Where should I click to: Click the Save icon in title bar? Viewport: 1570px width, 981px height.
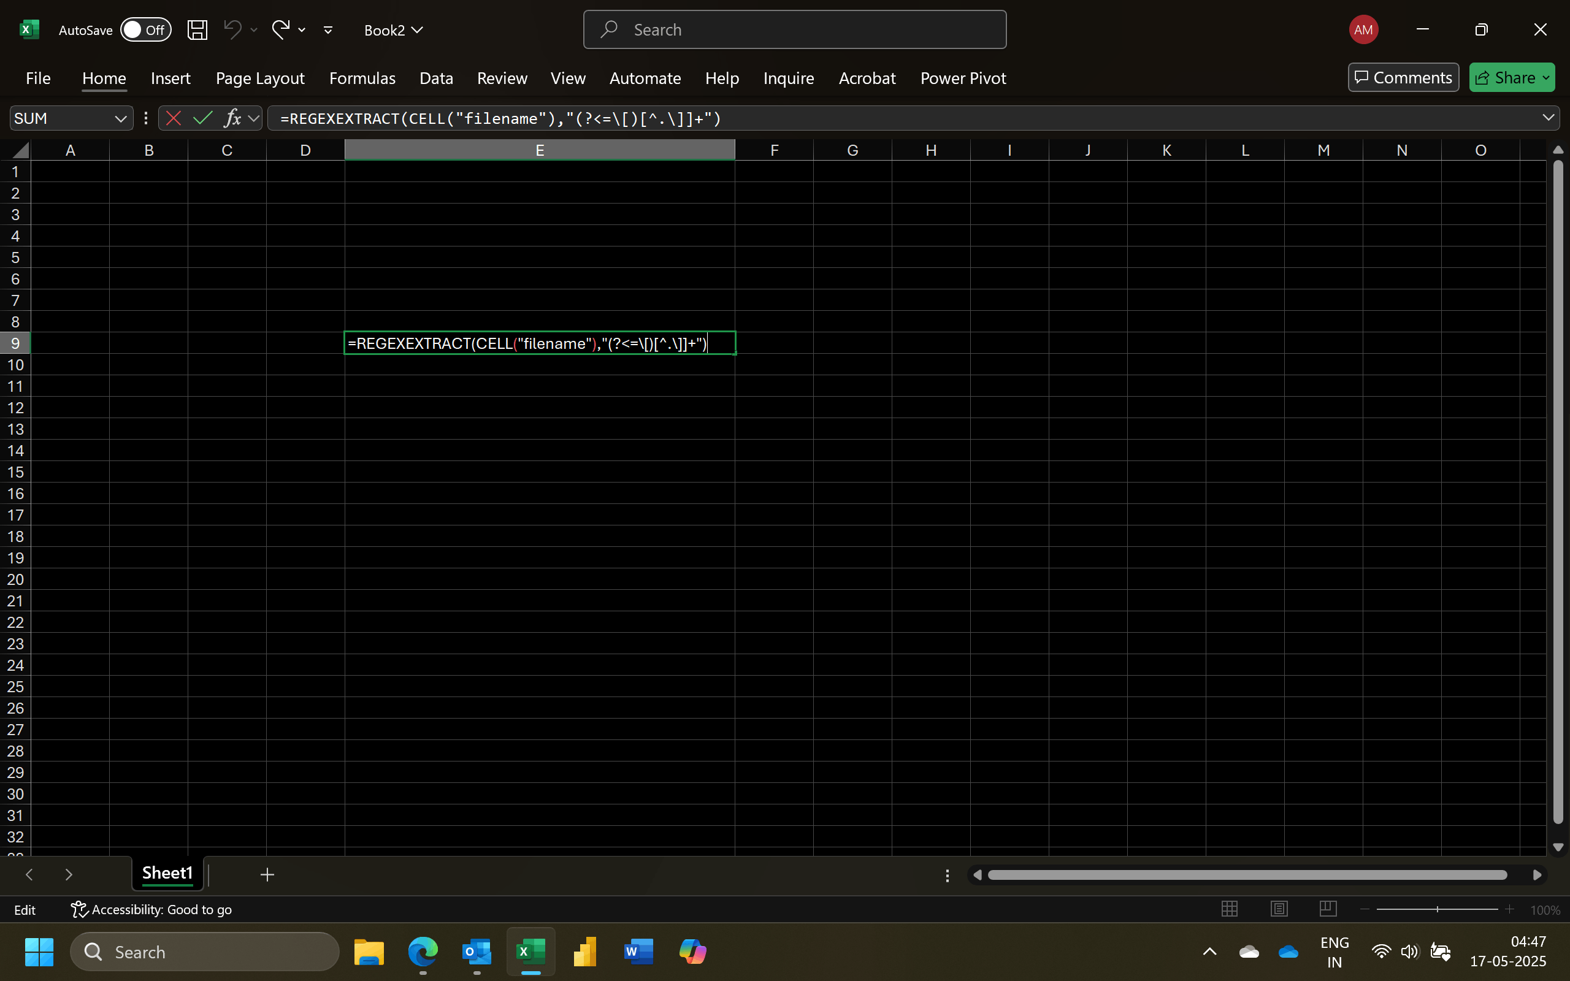click(x=197, y=30)
